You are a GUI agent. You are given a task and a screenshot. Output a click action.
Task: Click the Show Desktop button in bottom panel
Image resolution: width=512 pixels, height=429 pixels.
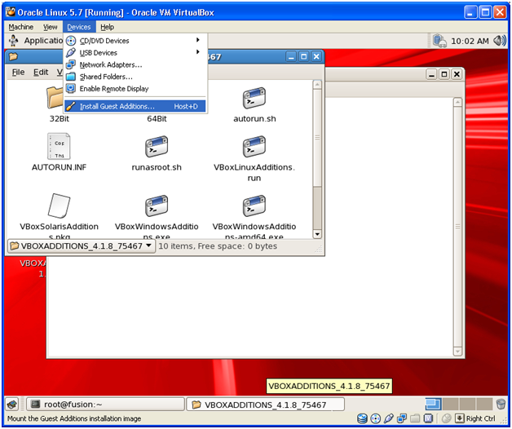[12, 405]
